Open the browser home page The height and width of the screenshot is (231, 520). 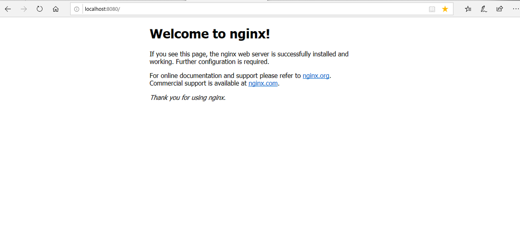55,9
